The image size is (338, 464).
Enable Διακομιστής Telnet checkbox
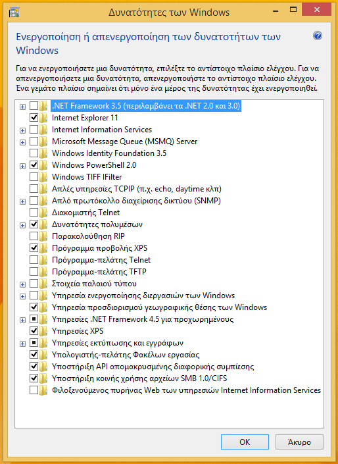pos(34,212)
